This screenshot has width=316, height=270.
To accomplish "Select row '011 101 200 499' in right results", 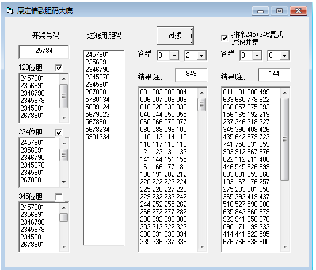I will [x=246, y=92].
